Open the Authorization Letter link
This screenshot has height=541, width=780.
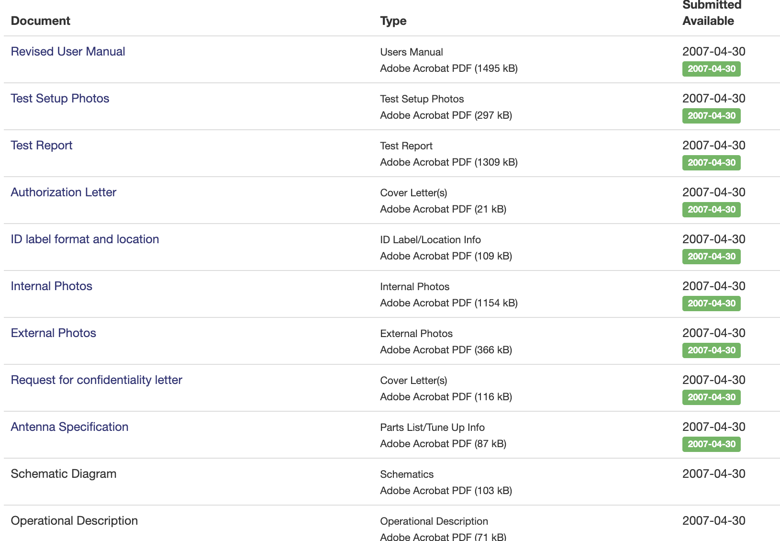pyautogui.click(x=64, y=192)
